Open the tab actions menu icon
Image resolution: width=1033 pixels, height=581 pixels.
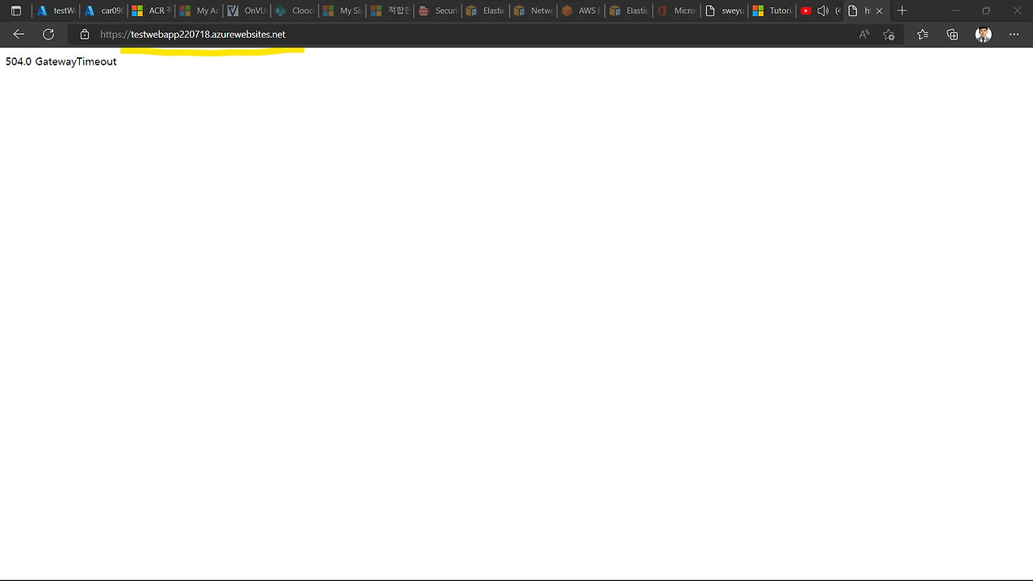tap(16, 11)
